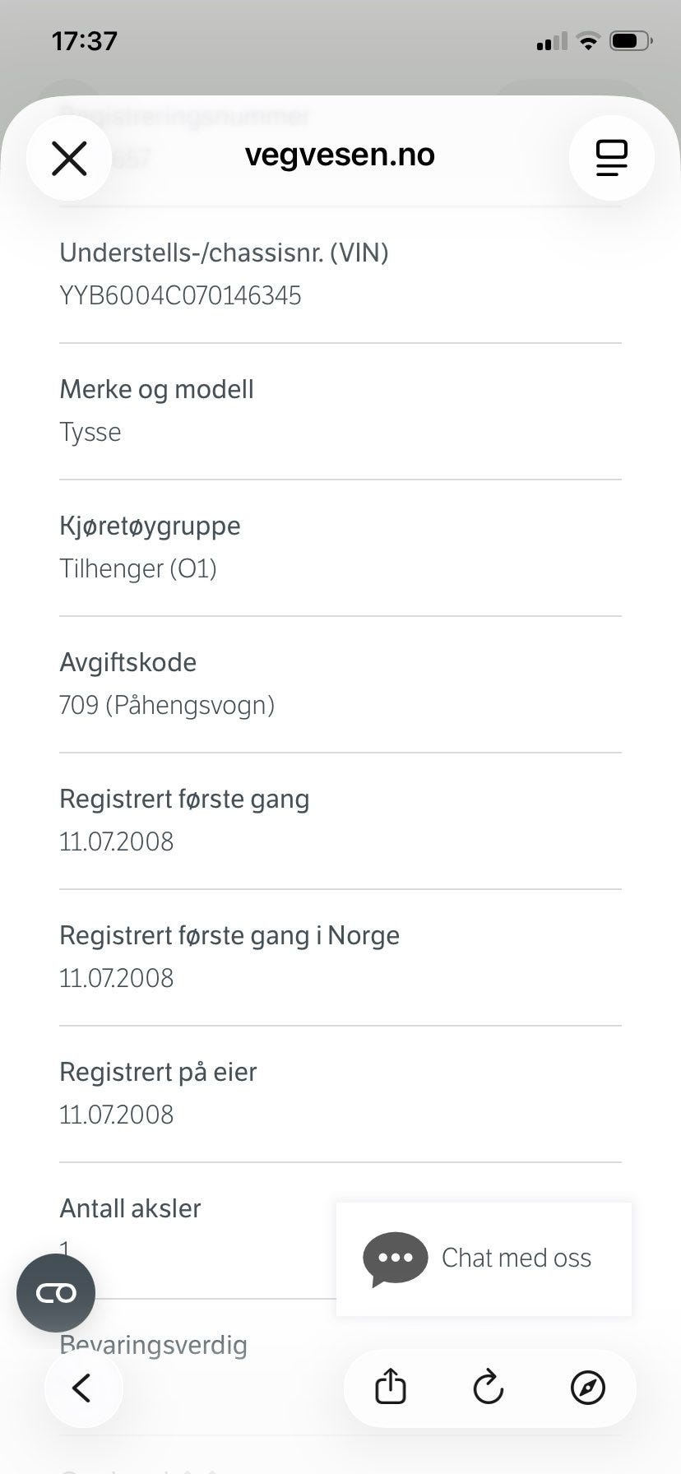Tap the Registrert første gang date

tap(117, 841)
